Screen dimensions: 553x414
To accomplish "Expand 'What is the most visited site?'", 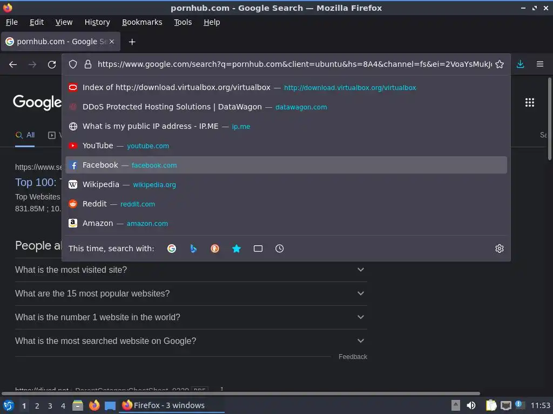I will pos(191,270).
